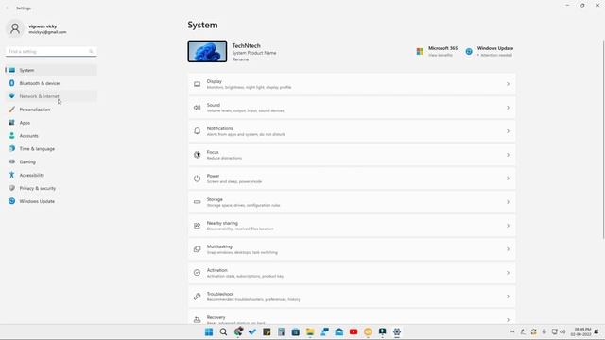Open Windows Update in sidebar
The width and height of the screenshot is (605, 340).
click(51, 201)
